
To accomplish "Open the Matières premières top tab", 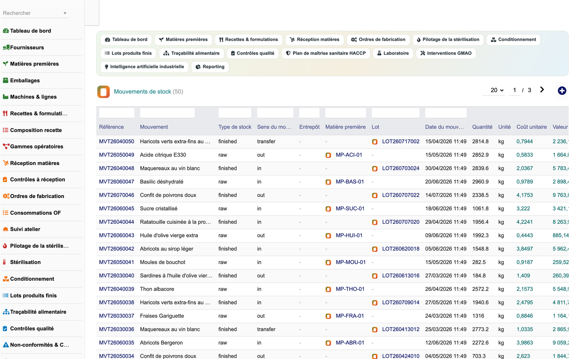I will [x=183, y=40].
